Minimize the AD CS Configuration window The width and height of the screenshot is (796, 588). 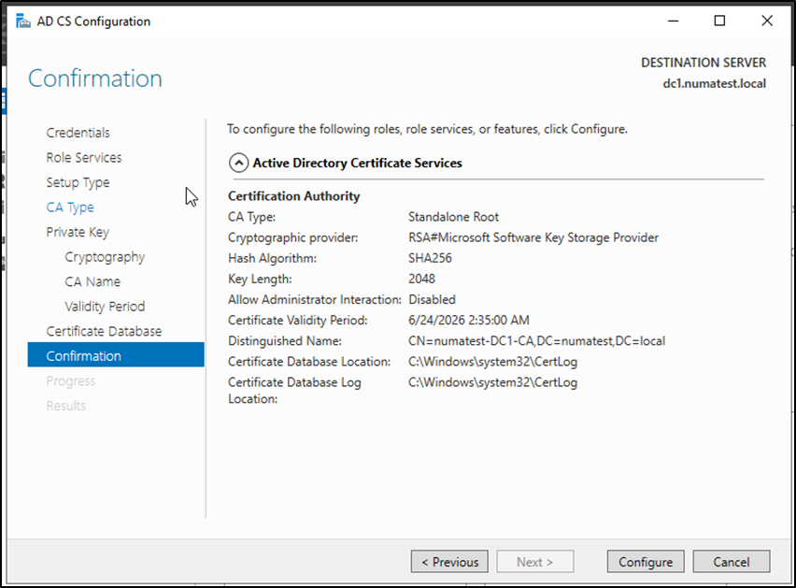click(674, 21)
